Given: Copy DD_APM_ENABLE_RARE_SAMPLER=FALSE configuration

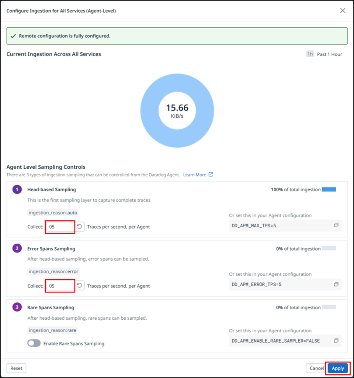Looking at the screenshot, I should click(336, 340).
